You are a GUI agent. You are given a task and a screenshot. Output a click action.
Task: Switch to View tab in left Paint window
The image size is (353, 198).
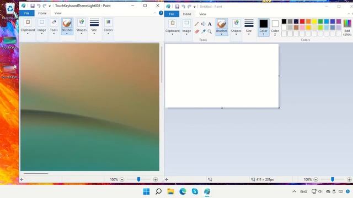coord(58,13)
